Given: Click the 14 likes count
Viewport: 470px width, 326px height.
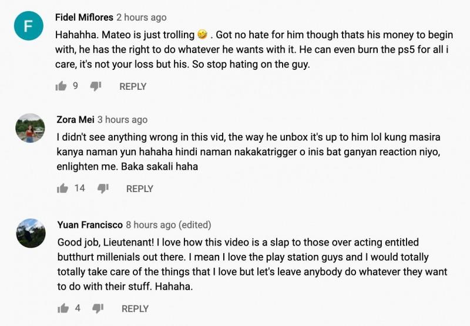Looking at the screenshot, I should [80, 189].
